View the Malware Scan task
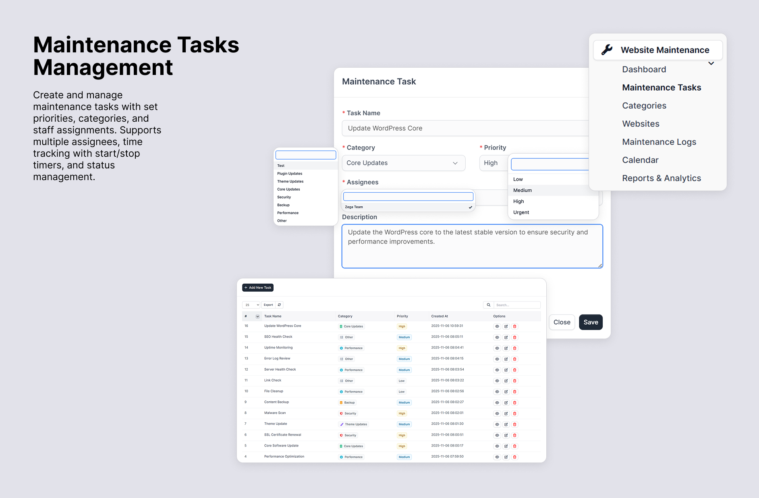 click(497, 413)
